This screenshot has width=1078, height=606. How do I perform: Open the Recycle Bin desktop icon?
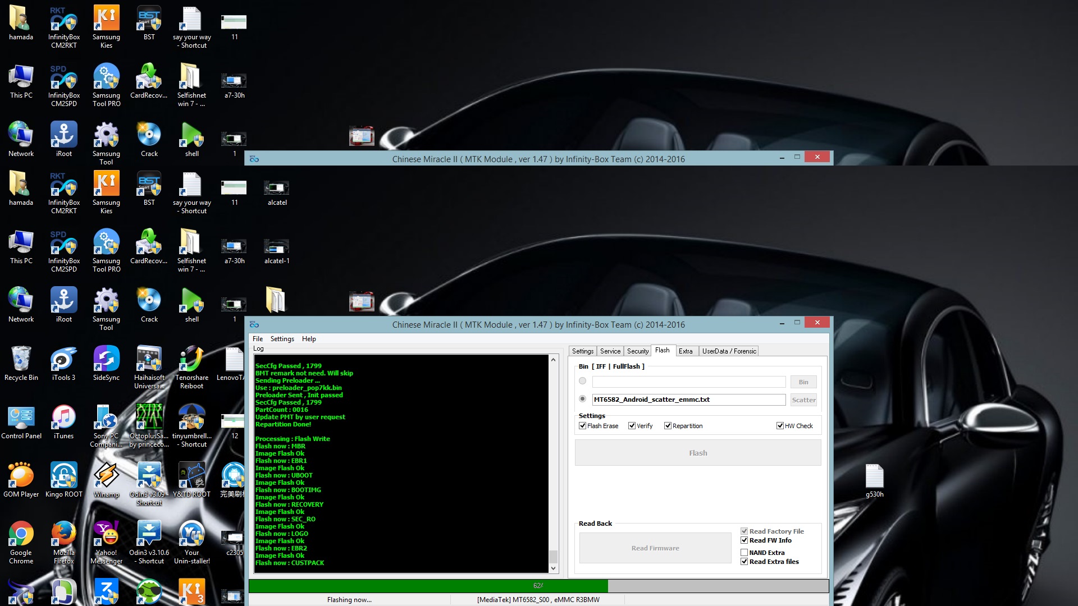21,363
